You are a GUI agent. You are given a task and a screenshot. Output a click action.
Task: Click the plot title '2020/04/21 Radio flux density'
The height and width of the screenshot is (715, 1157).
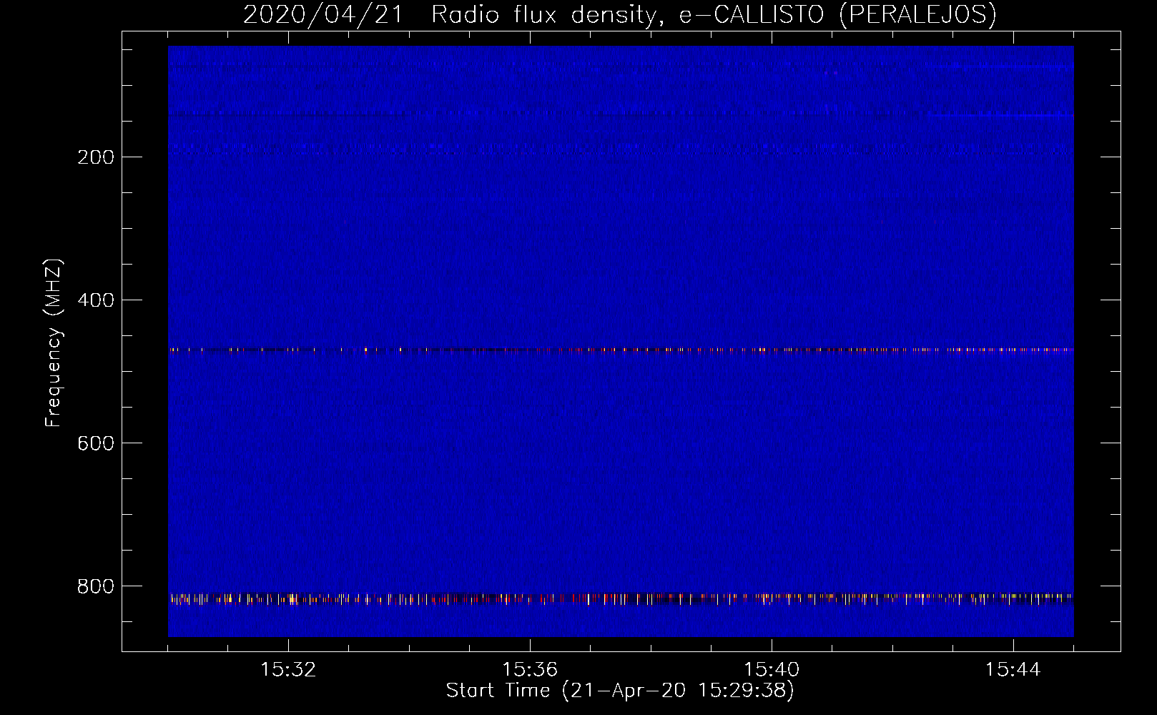(x=619, y=14)
